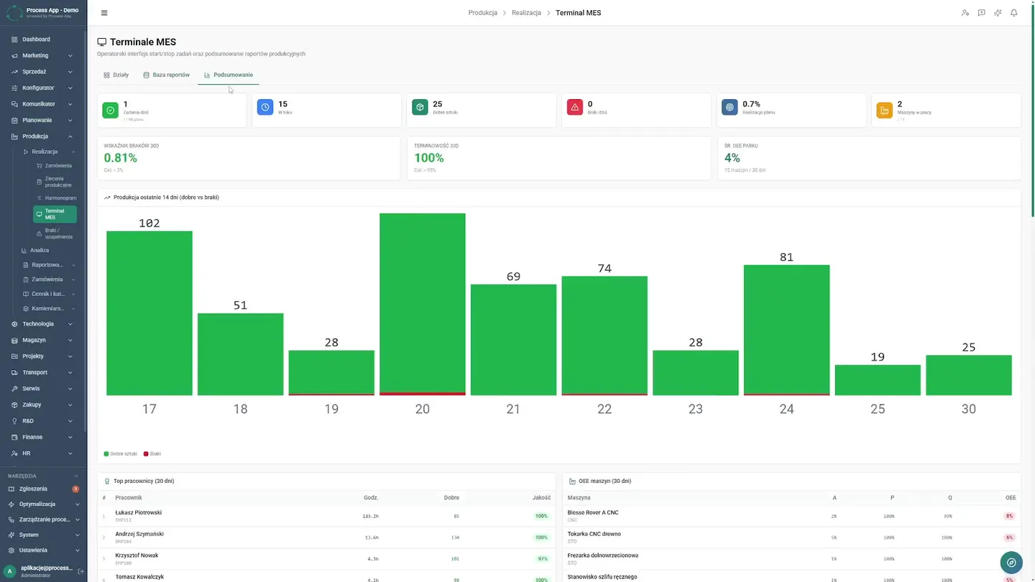Click the Process App logo
1035x582 pixels.
14,12
